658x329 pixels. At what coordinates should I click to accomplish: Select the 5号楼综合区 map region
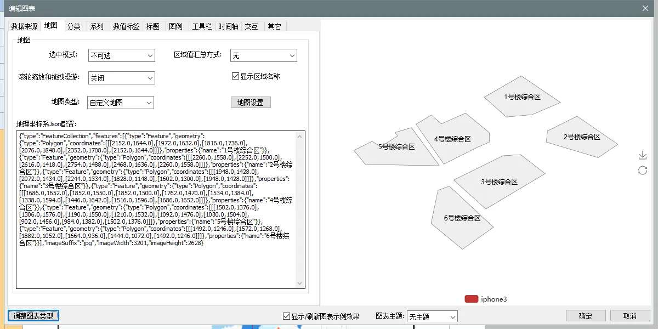pyautogui.click(x=396, y=147)
